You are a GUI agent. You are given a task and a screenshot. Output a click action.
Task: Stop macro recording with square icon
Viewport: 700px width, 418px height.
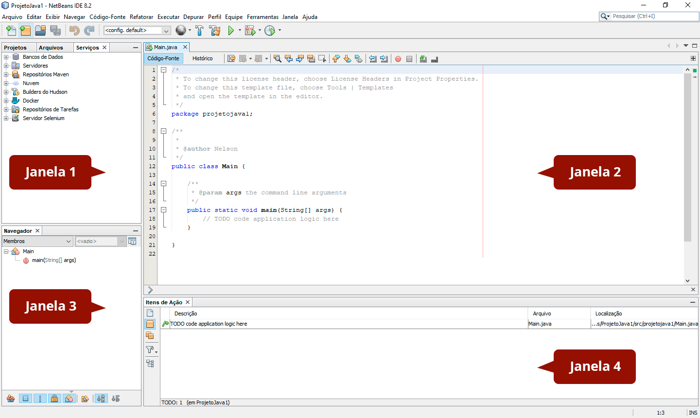click(409, 59)
